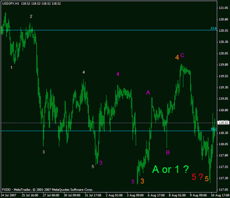Click the 119.30 price axis label
This screenshot has height=198, width=230.
(223, 88)
